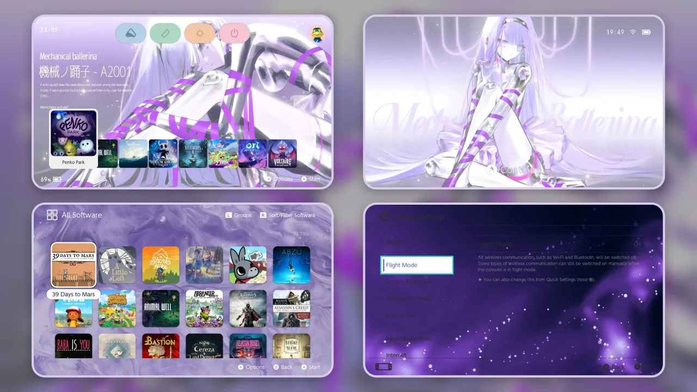Screen dimensions: 697x392
Task: Select the Arranger game tile
Action: (204, 309)
